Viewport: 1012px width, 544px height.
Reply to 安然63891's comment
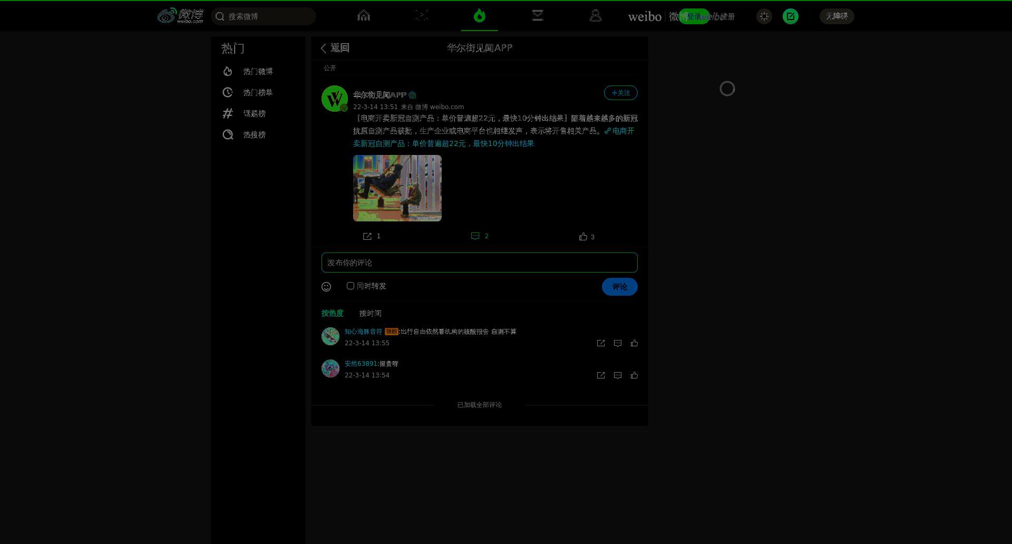[x=618, y=375]
